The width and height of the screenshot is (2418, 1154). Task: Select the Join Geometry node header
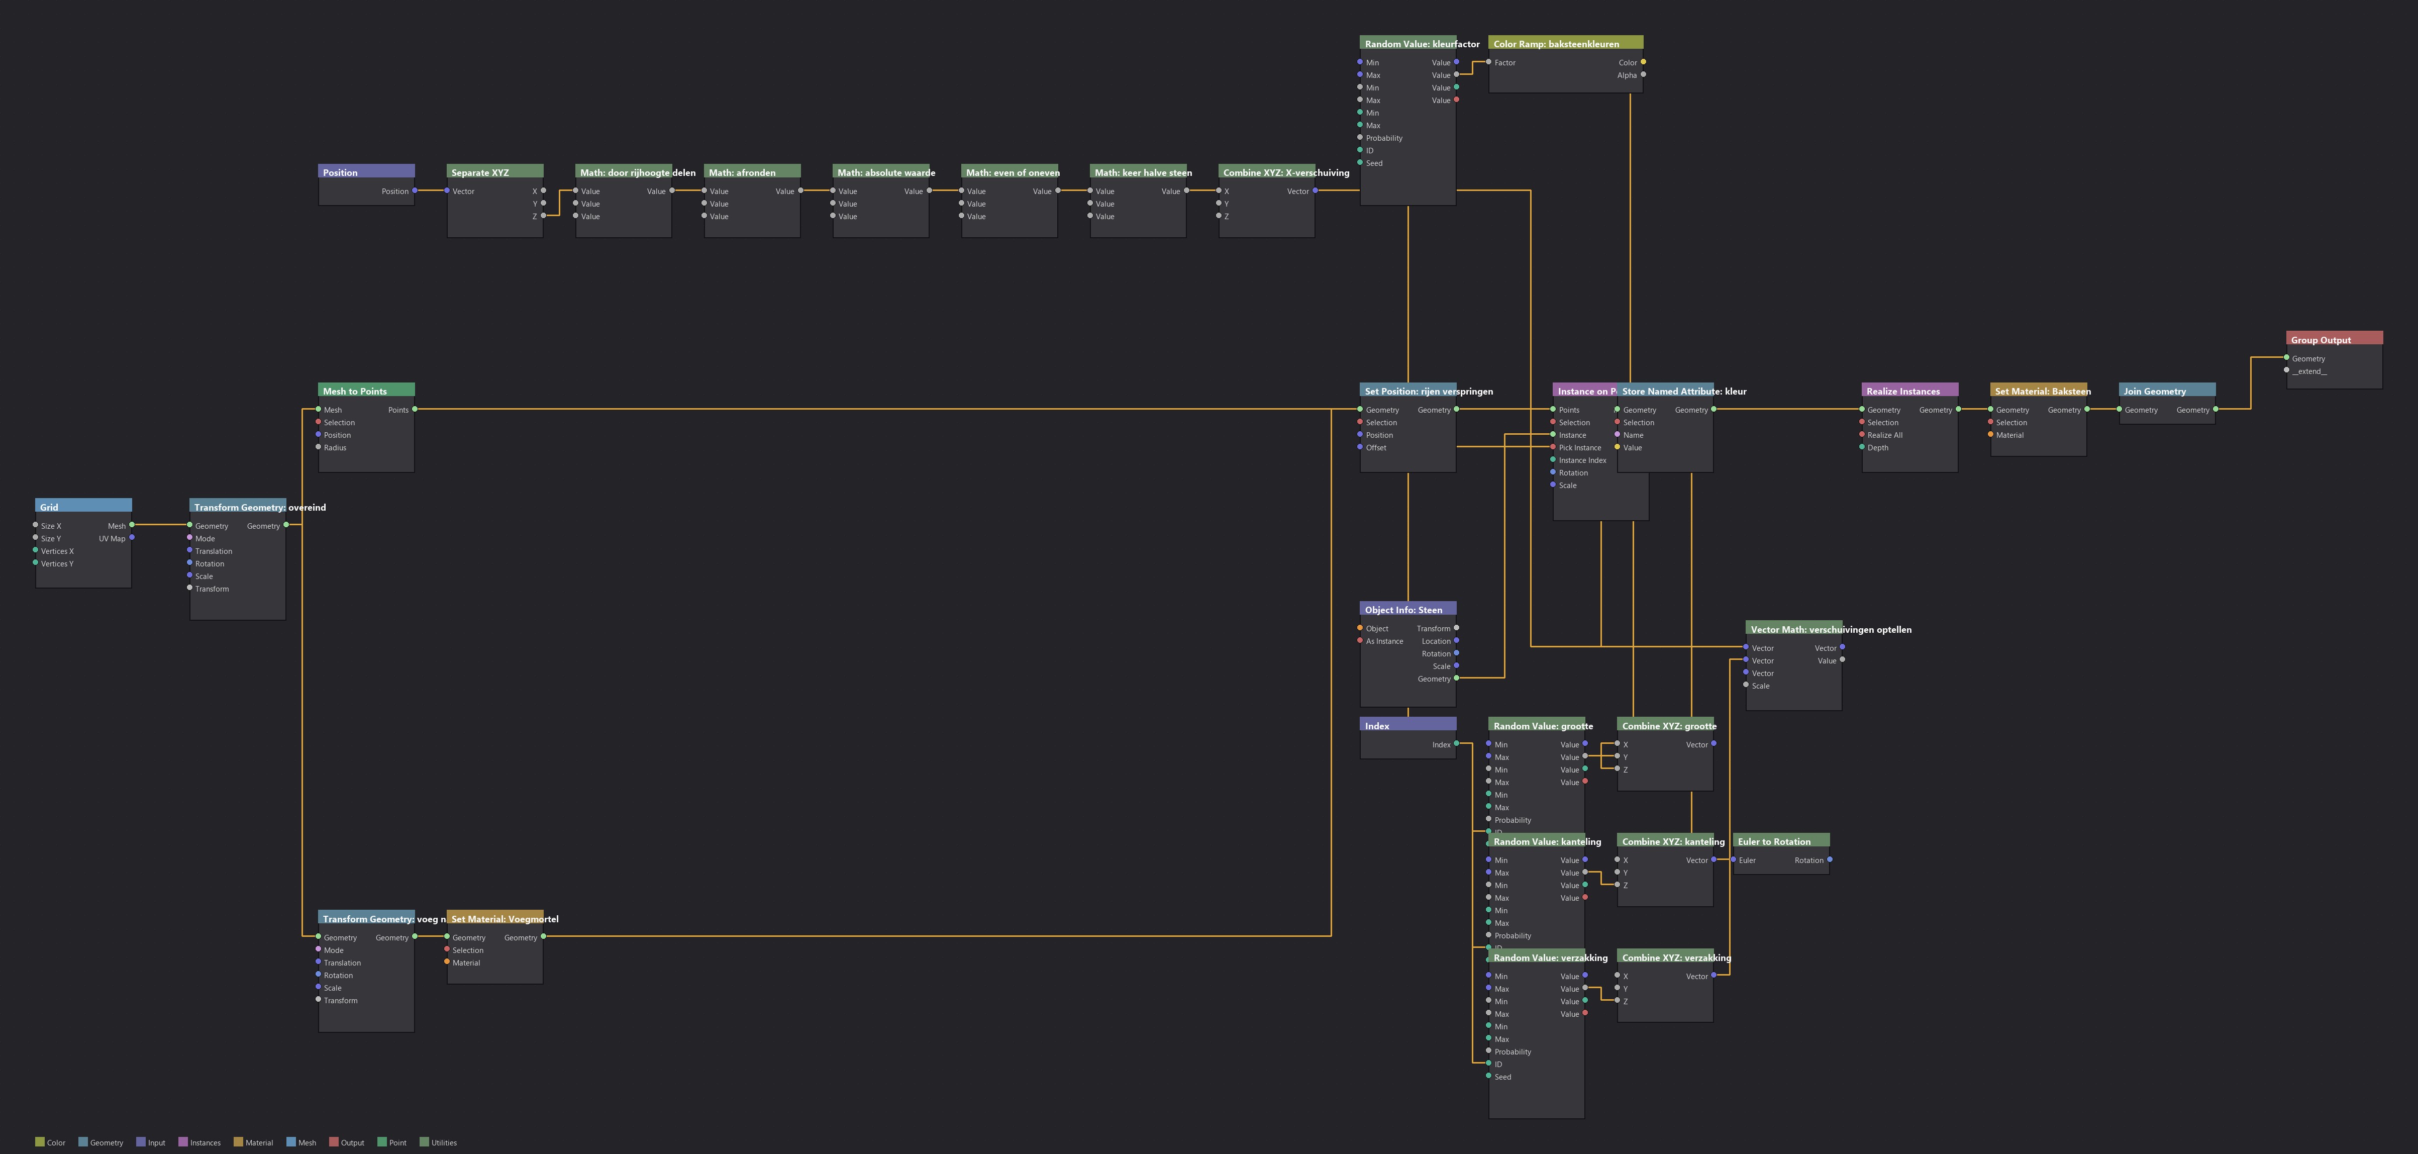click(x=2167, y=391)
